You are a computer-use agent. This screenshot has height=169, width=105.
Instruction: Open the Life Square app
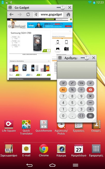coord(9,126)
